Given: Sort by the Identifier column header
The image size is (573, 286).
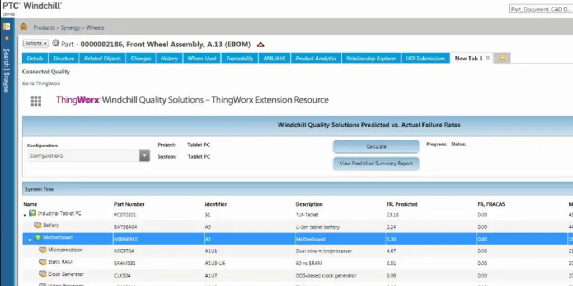Looking at the screenshot, I should [x=215, y=204].
